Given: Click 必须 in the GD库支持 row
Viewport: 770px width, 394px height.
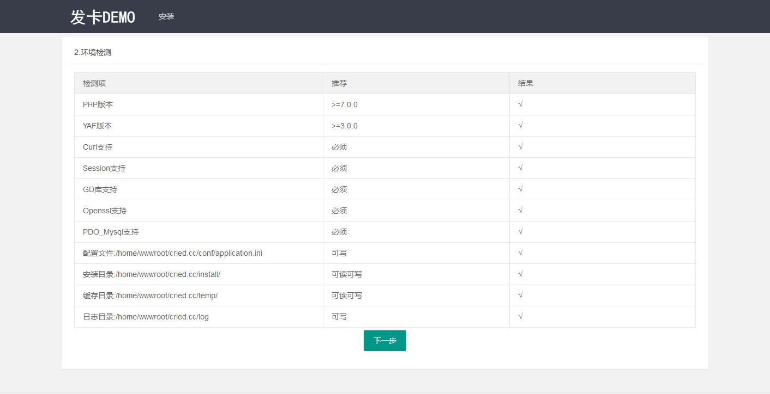Looking at the screenshot, I should 339,189.
